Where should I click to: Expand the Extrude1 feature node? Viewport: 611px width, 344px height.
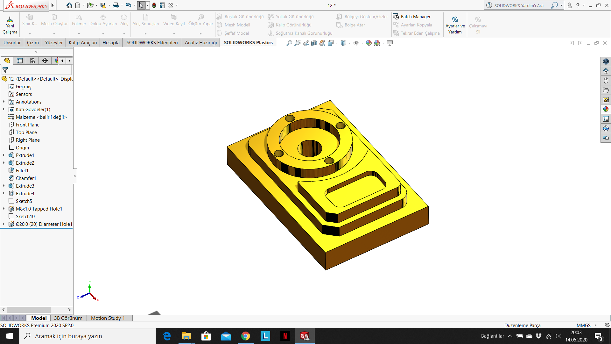[x=4, y=155]
